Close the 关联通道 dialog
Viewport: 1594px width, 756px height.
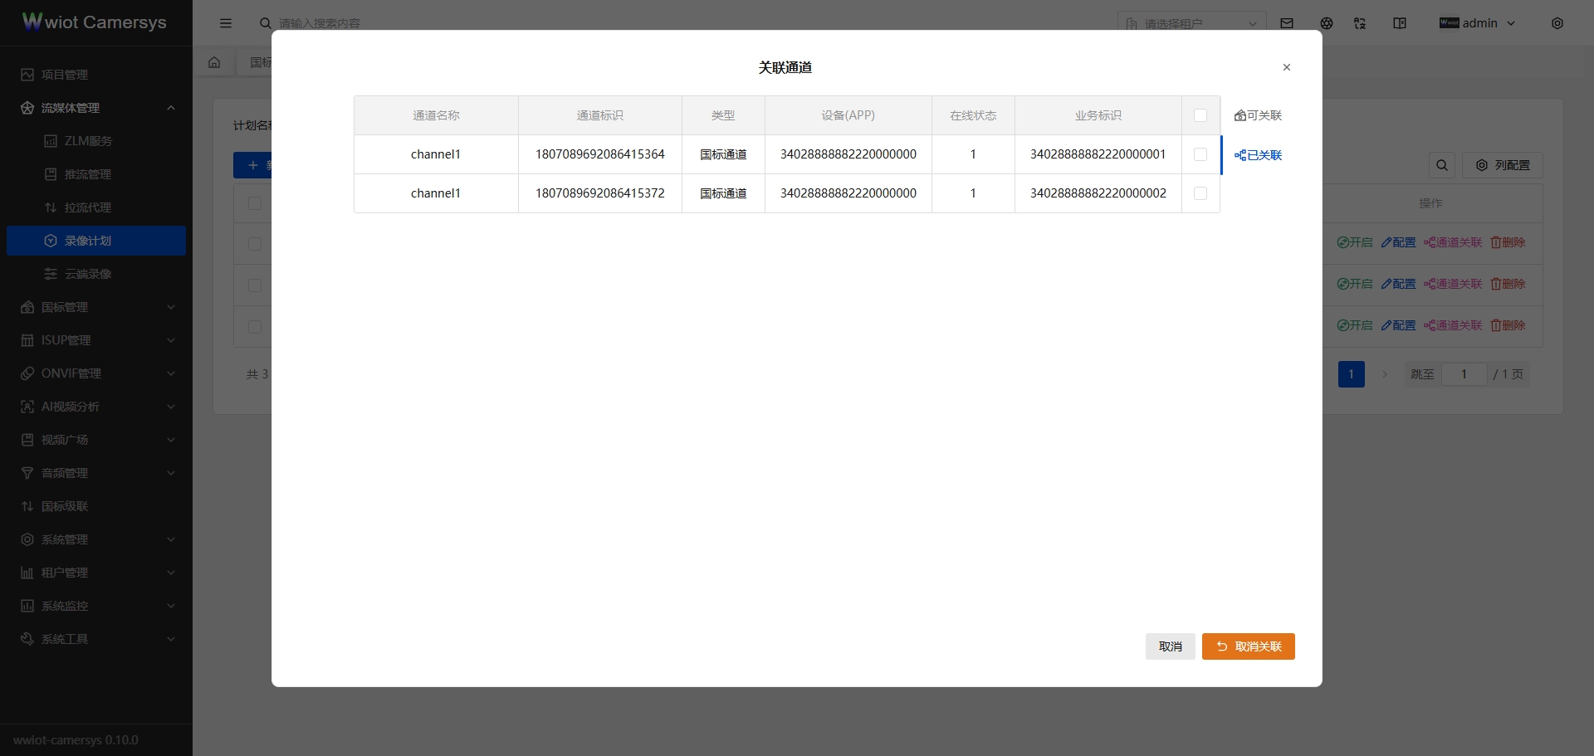click(x=1287, y=67)
